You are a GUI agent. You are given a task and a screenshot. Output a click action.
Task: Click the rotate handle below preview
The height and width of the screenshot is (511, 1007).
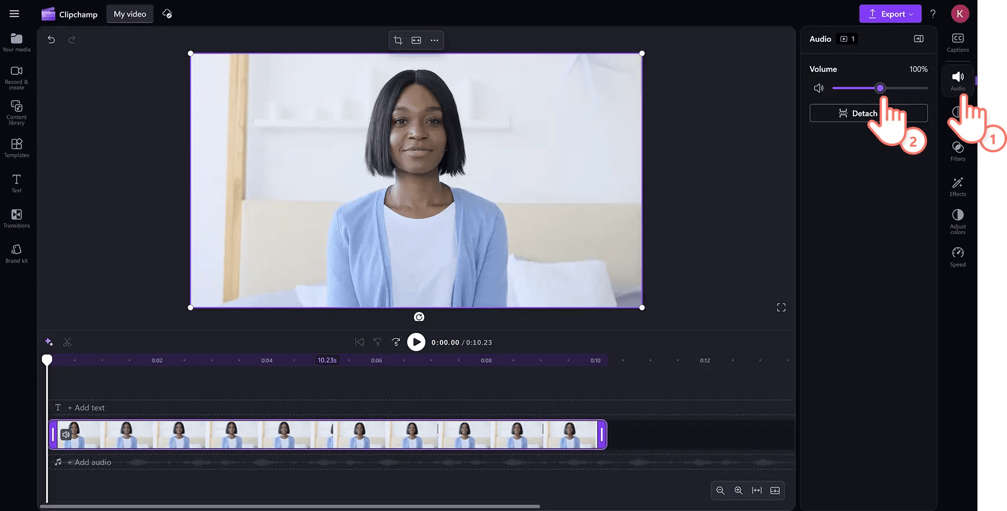[x=419, y=317]
